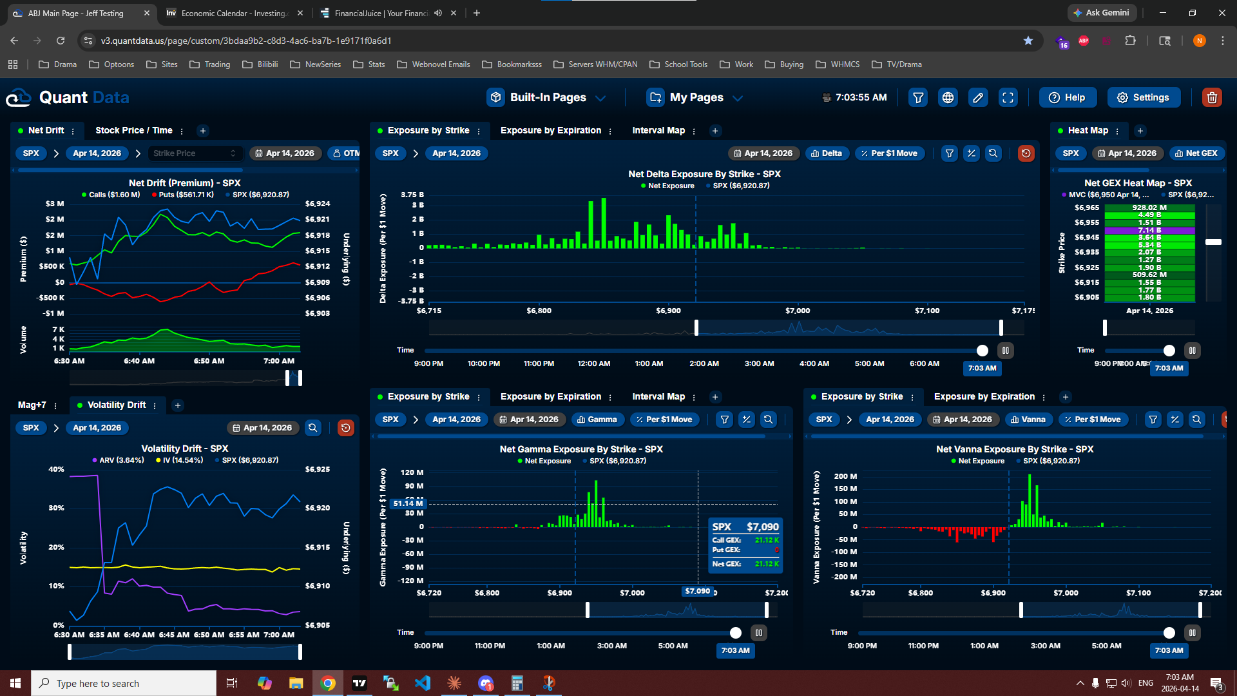Screen dimensions: 1237x696
Task: Toggle Net Exposure legend in Vanna chart
Action: [x=977, y=461]
